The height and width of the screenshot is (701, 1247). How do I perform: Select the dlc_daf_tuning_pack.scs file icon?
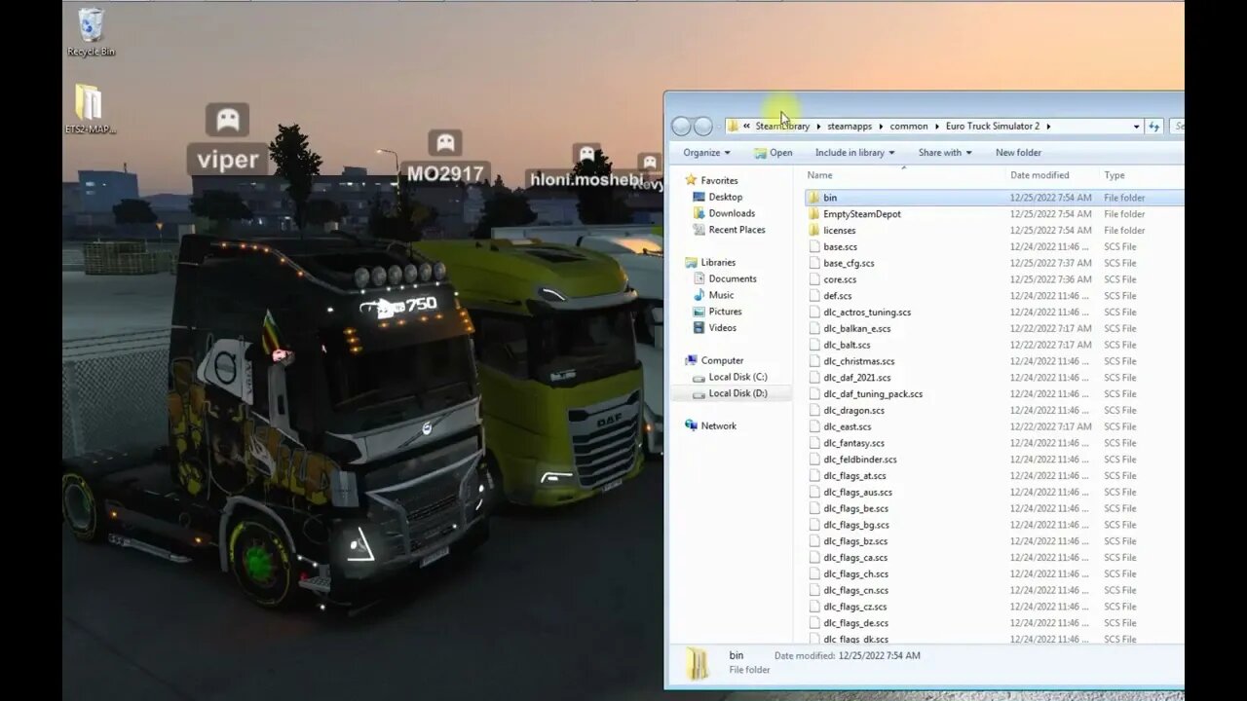[x=813, y=394]
